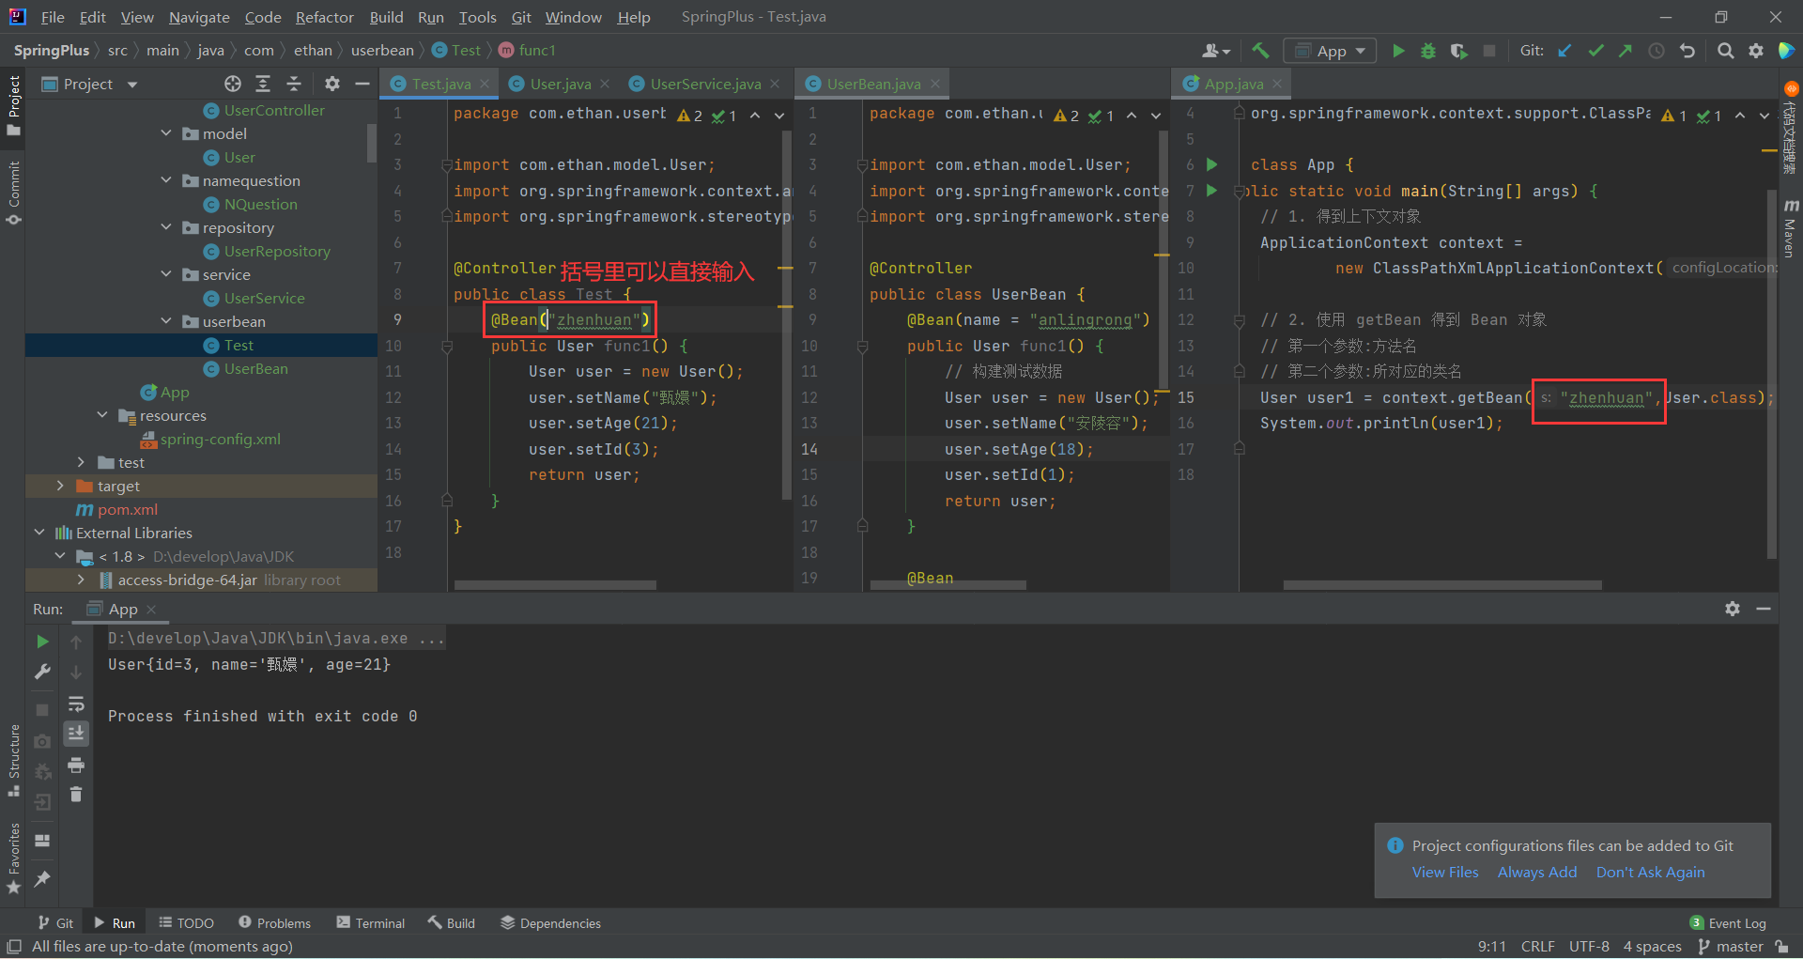Collapse the model folder
Image resolution: width=1803 pixels, height=959 pixels.
[x=166, y=133]
